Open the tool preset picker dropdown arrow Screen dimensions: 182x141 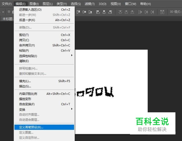(3, 12)
